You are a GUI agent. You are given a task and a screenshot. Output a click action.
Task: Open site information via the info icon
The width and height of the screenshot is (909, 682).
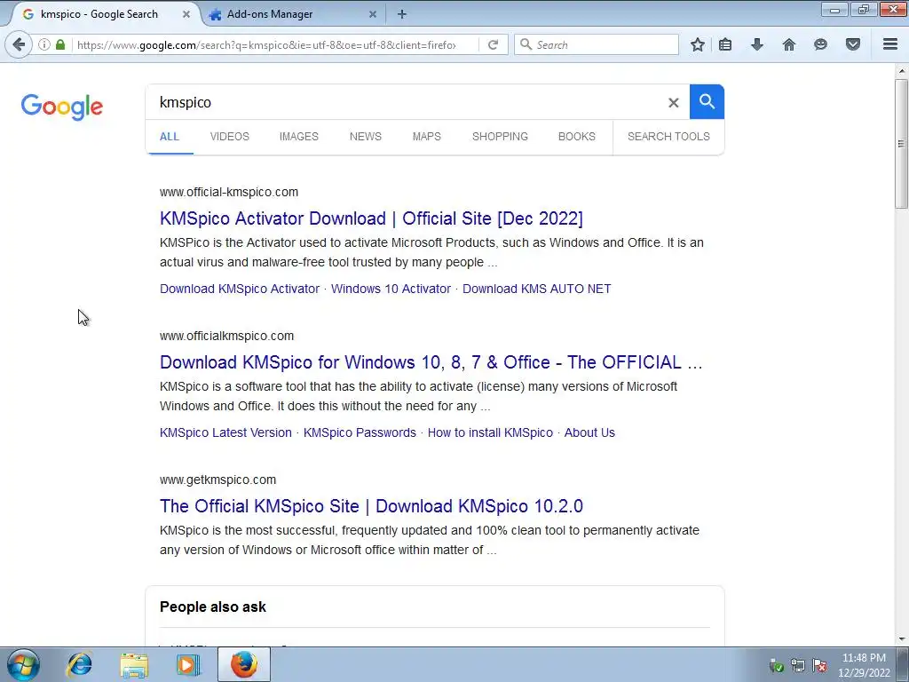(x=44, y=44)
